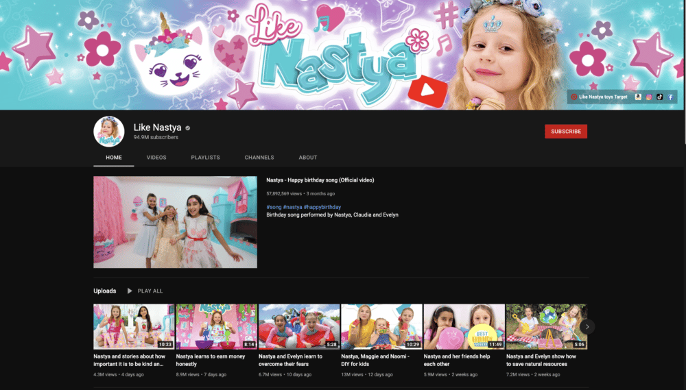Click the Like Nastya channel name text
This screenshot has height=390, width=686.
pyautogui.click(x=158, y=127)
